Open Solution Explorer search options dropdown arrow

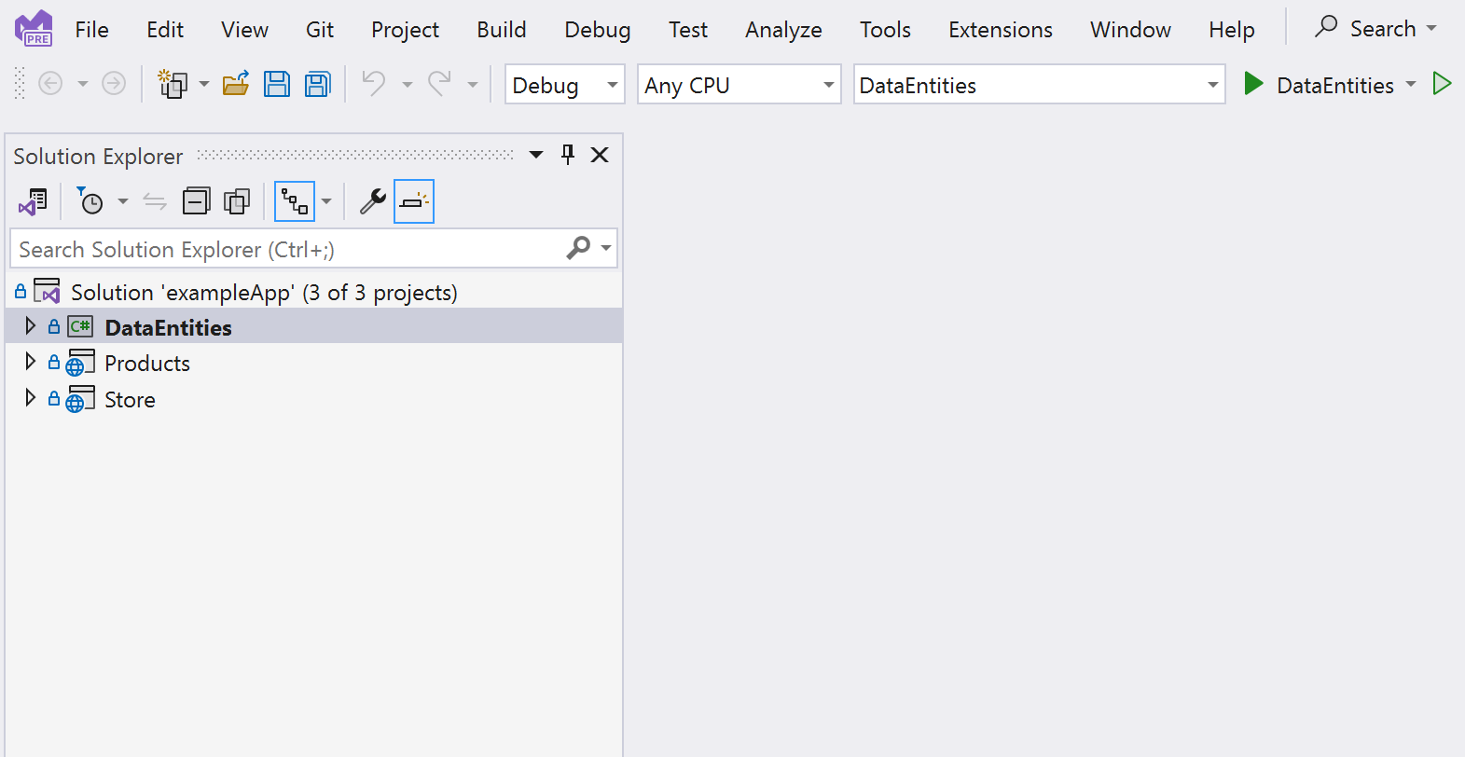click(606, 248)
